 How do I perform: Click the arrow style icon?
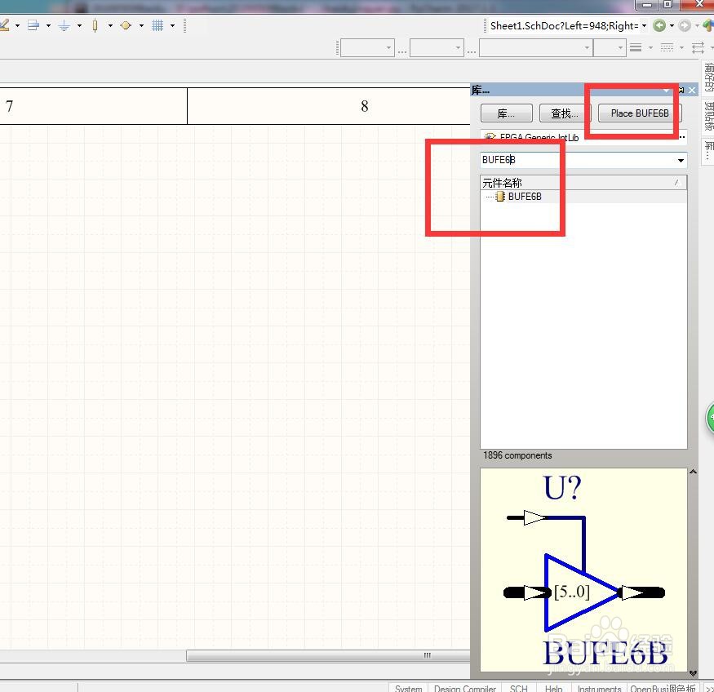tap(698, 47)
